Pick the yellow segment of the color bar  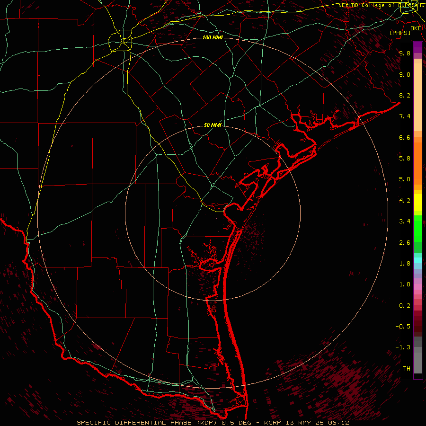[x=418, y=203]
